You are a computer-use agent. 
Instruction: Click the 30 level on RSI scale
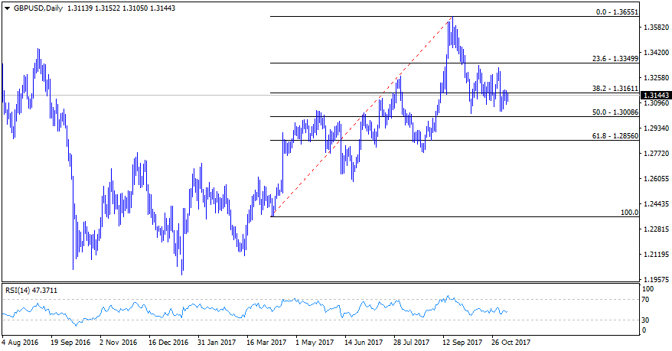pyautogui.click(x=647, y=319)
